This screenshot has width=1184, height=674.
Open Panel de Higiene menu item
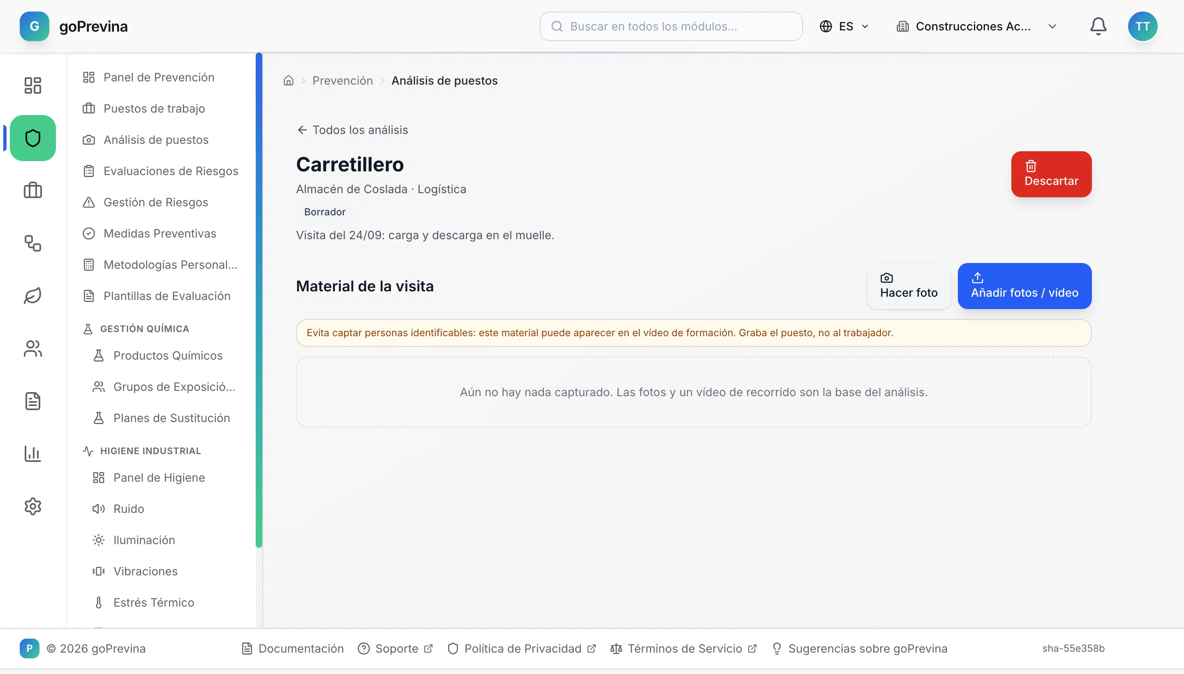[166, 478]
